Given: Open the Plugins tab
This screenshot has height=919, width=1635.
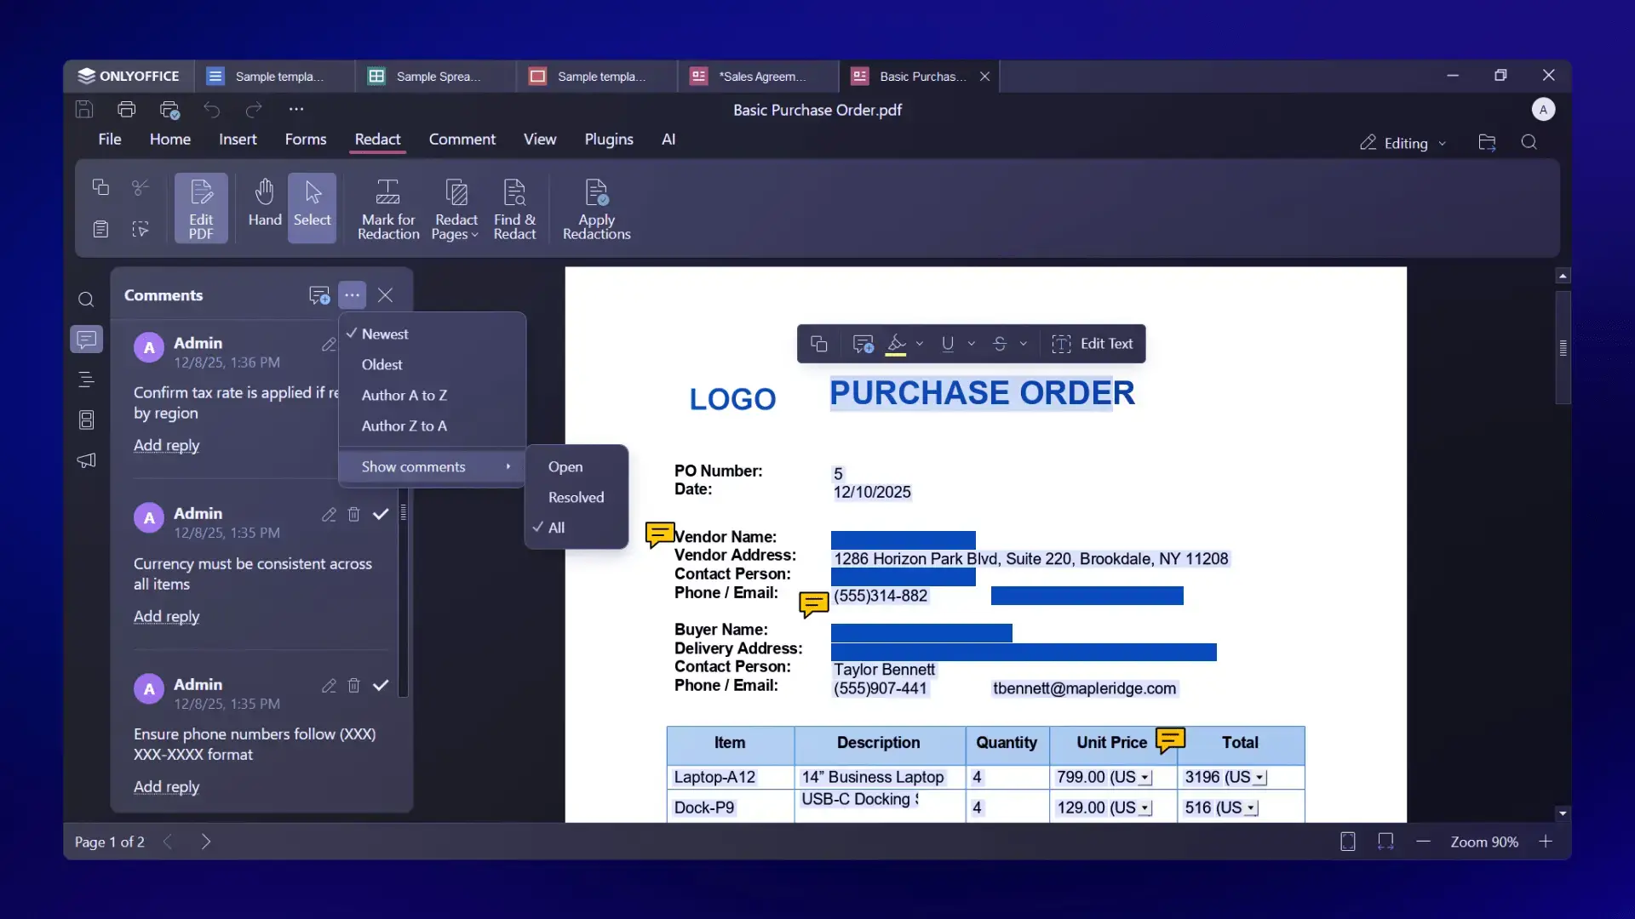Looking at the screenshot, I should tap(609, 140).
